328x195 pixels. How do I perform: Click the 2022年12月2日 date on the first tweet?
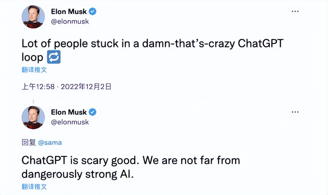86,87
